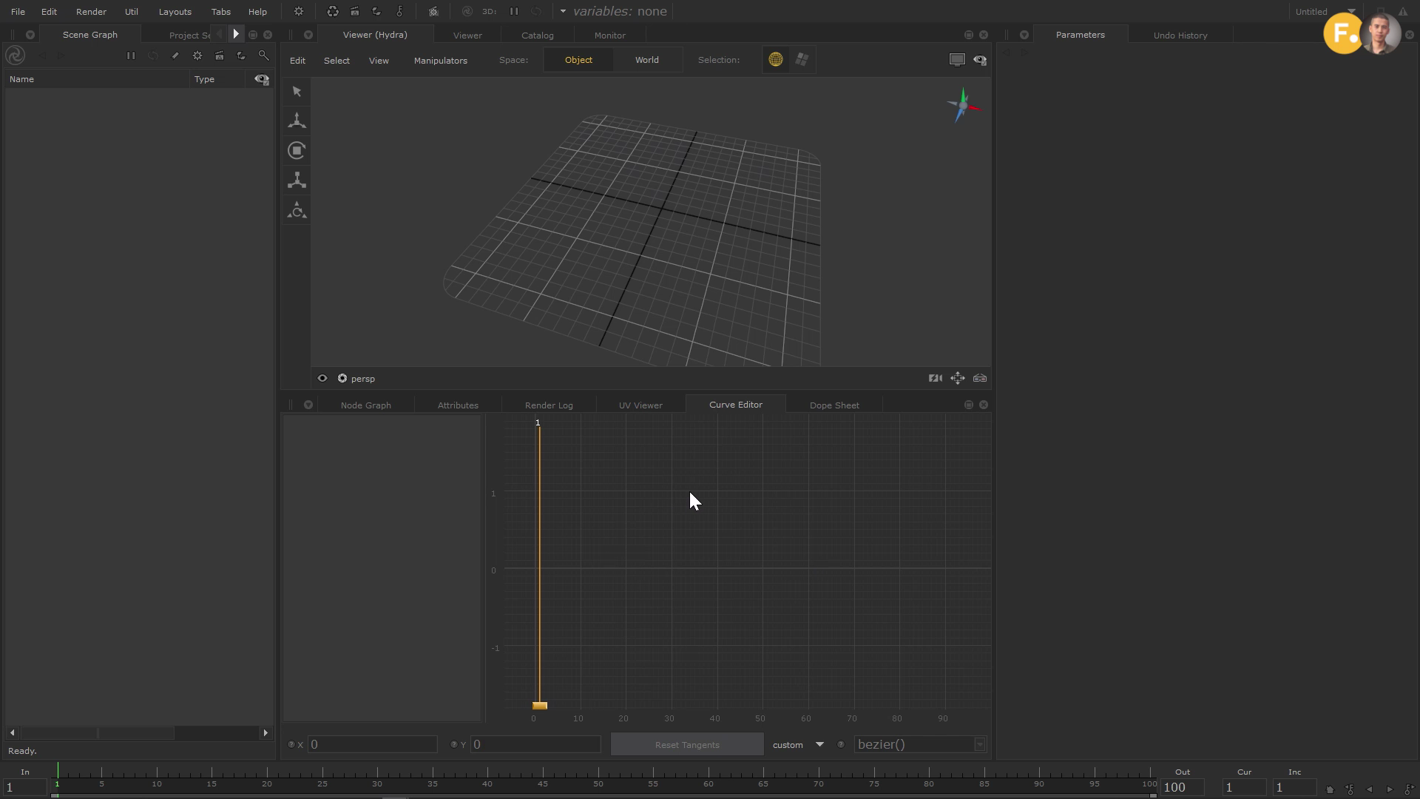
Task: Enable the globe object selection mode
Action: (775, 60)
